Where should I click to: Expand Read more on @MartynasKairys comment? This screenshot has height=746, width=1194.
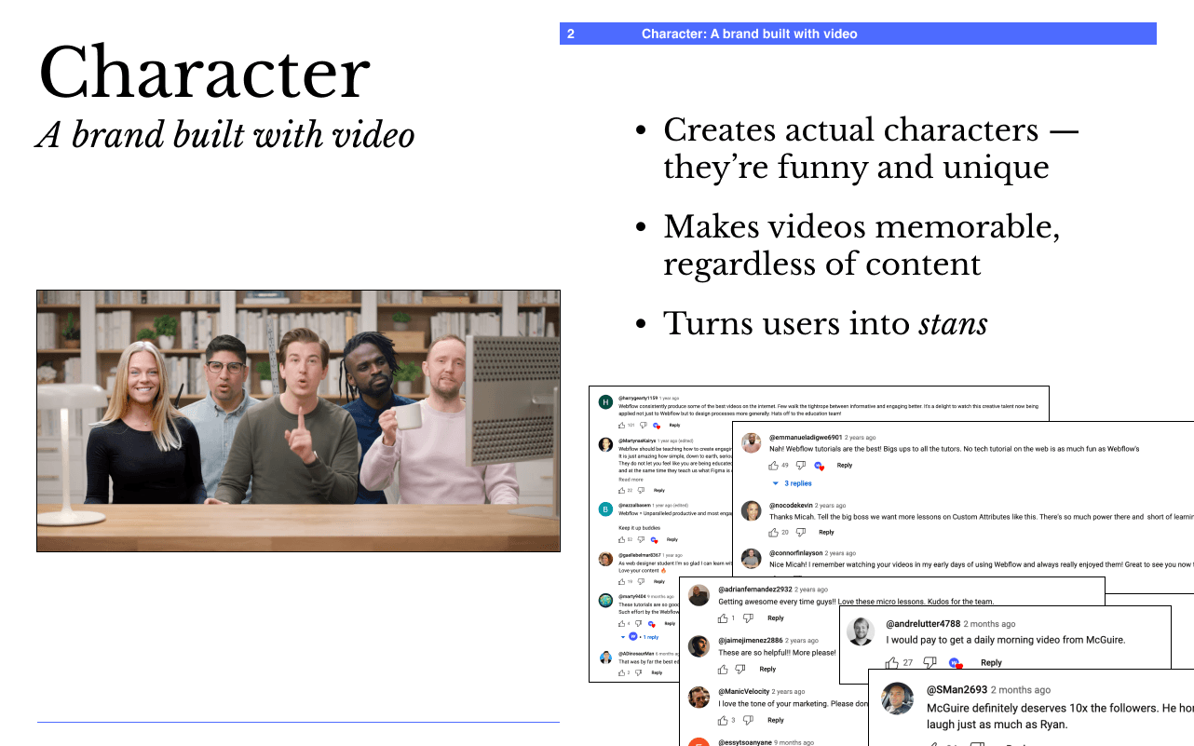coord(631,480)
